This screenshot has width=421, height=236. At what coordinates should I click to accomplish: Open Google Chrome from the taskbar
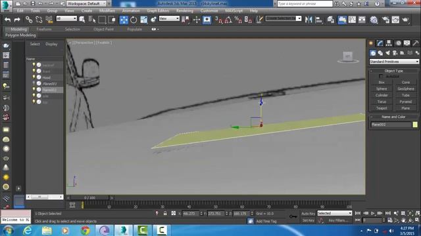click(x=86, y=230)
